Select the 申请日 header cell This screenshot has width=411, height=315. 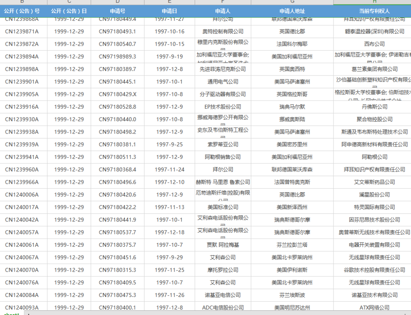click(169, 11)
